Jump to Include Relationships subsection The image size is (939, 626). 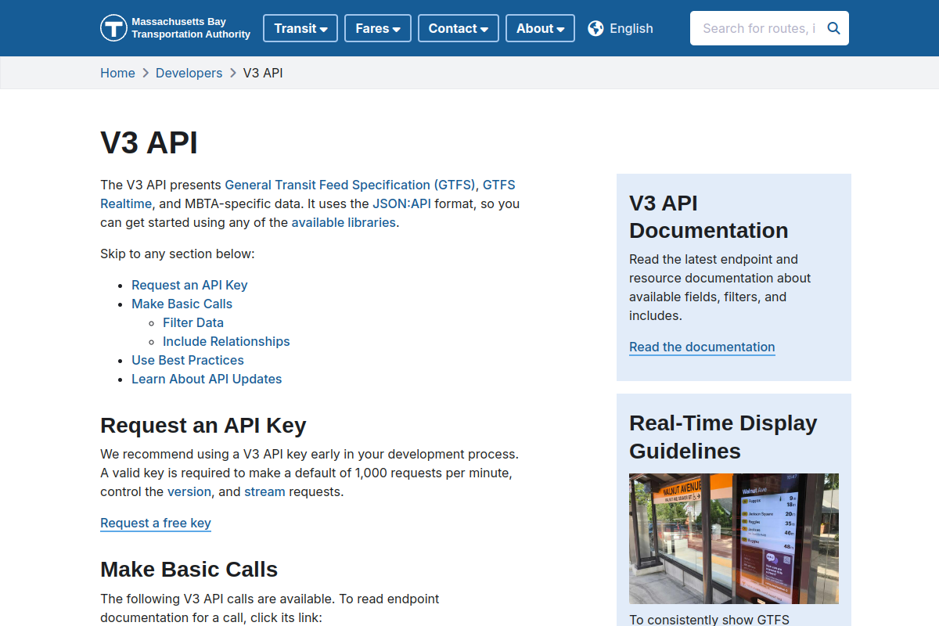(x=226, y=341)
